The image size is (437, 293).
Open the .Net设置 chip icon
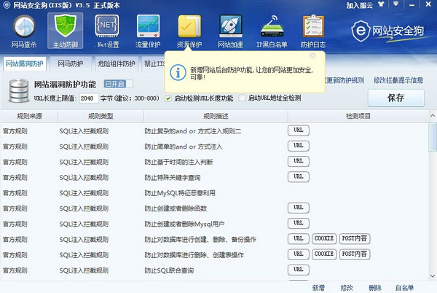107,31
